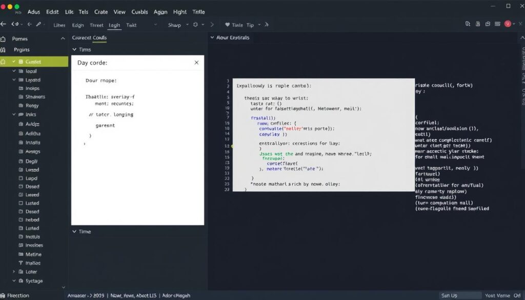Click the speech bubble icon beside Inics

coord(21,114)
